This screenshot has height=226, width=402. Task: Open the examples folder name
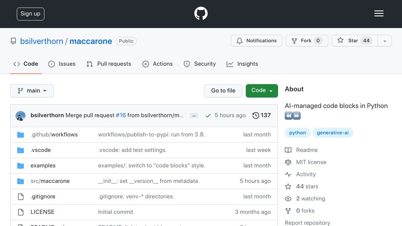[x=43, y=166]
